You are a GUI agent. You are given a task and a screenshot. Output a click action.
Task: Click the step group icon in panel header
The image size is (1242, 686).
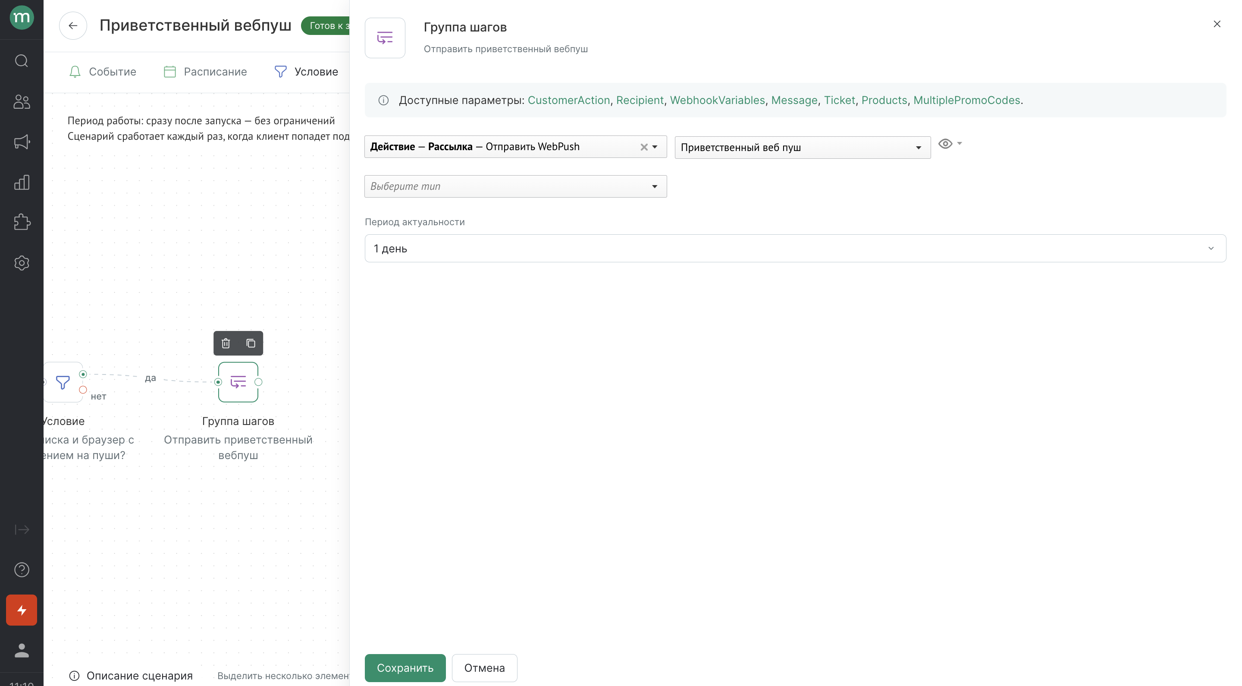[x=385, y=38]
